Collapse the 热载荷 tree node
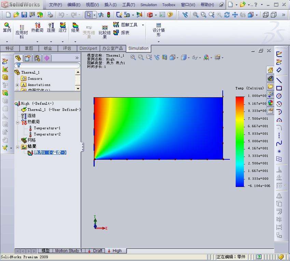The width and height of the screenshot is (290, 261). 17,122
